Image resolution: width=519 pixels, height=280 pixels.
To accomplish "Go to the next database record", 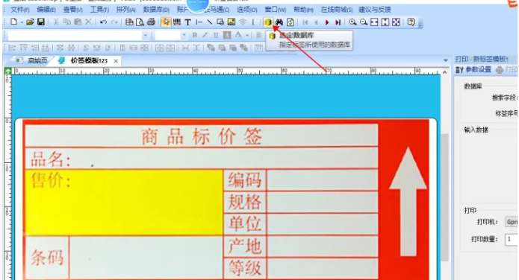I will pyautogui.click(x=327, y=22).
